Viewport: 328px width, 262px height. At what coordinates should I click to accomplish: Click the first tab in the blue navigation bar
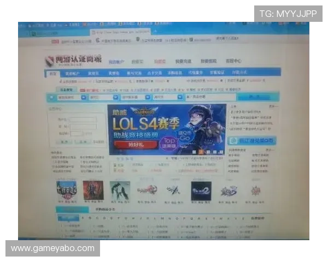(x=53, y=73)
